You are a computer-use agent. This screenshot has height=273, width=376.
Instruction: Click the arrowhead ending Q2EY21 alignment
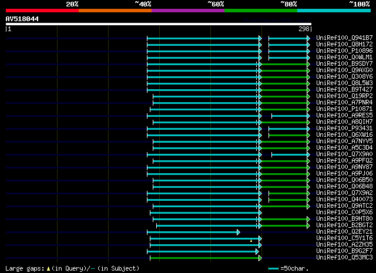tap(239, 232)
